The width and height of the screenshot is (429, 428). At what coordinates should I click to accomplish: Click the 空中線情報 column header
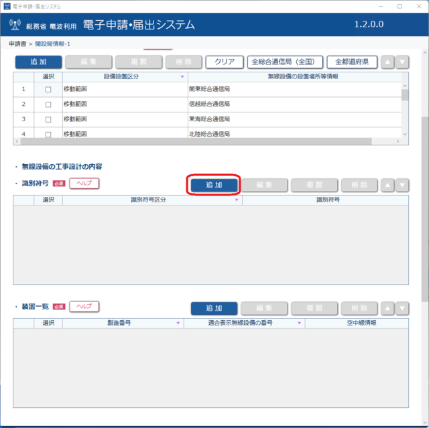click(x=357, y=323)
